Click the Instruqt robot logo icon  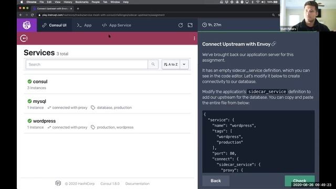(x=27, y=25)
